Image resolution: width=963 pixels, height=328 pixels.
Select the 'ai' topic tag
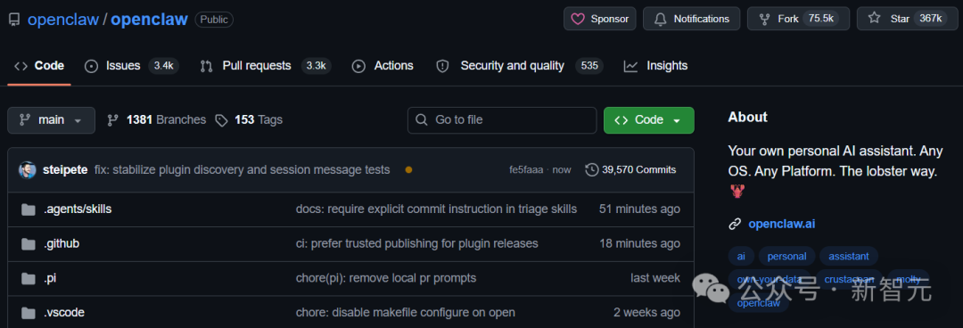pos(741,256)
